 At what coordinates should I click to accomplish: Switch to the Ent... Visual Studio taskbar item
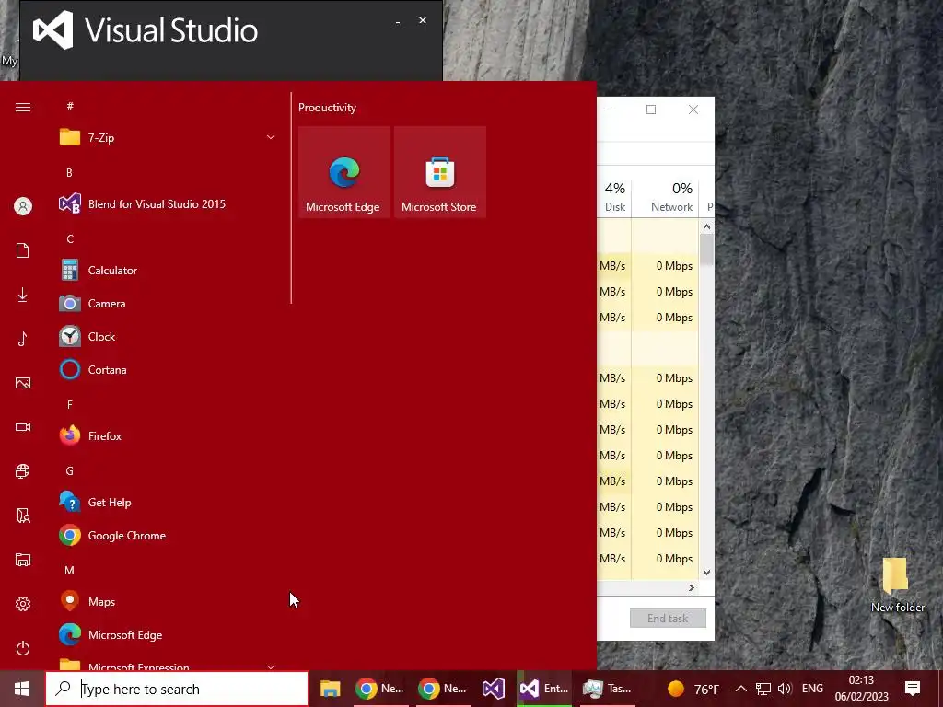(544, 689)
